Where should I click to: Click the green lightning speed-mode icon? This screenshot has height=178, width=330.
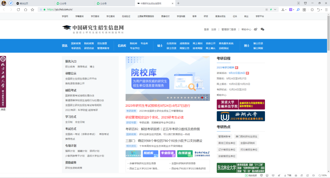point(271,9)
